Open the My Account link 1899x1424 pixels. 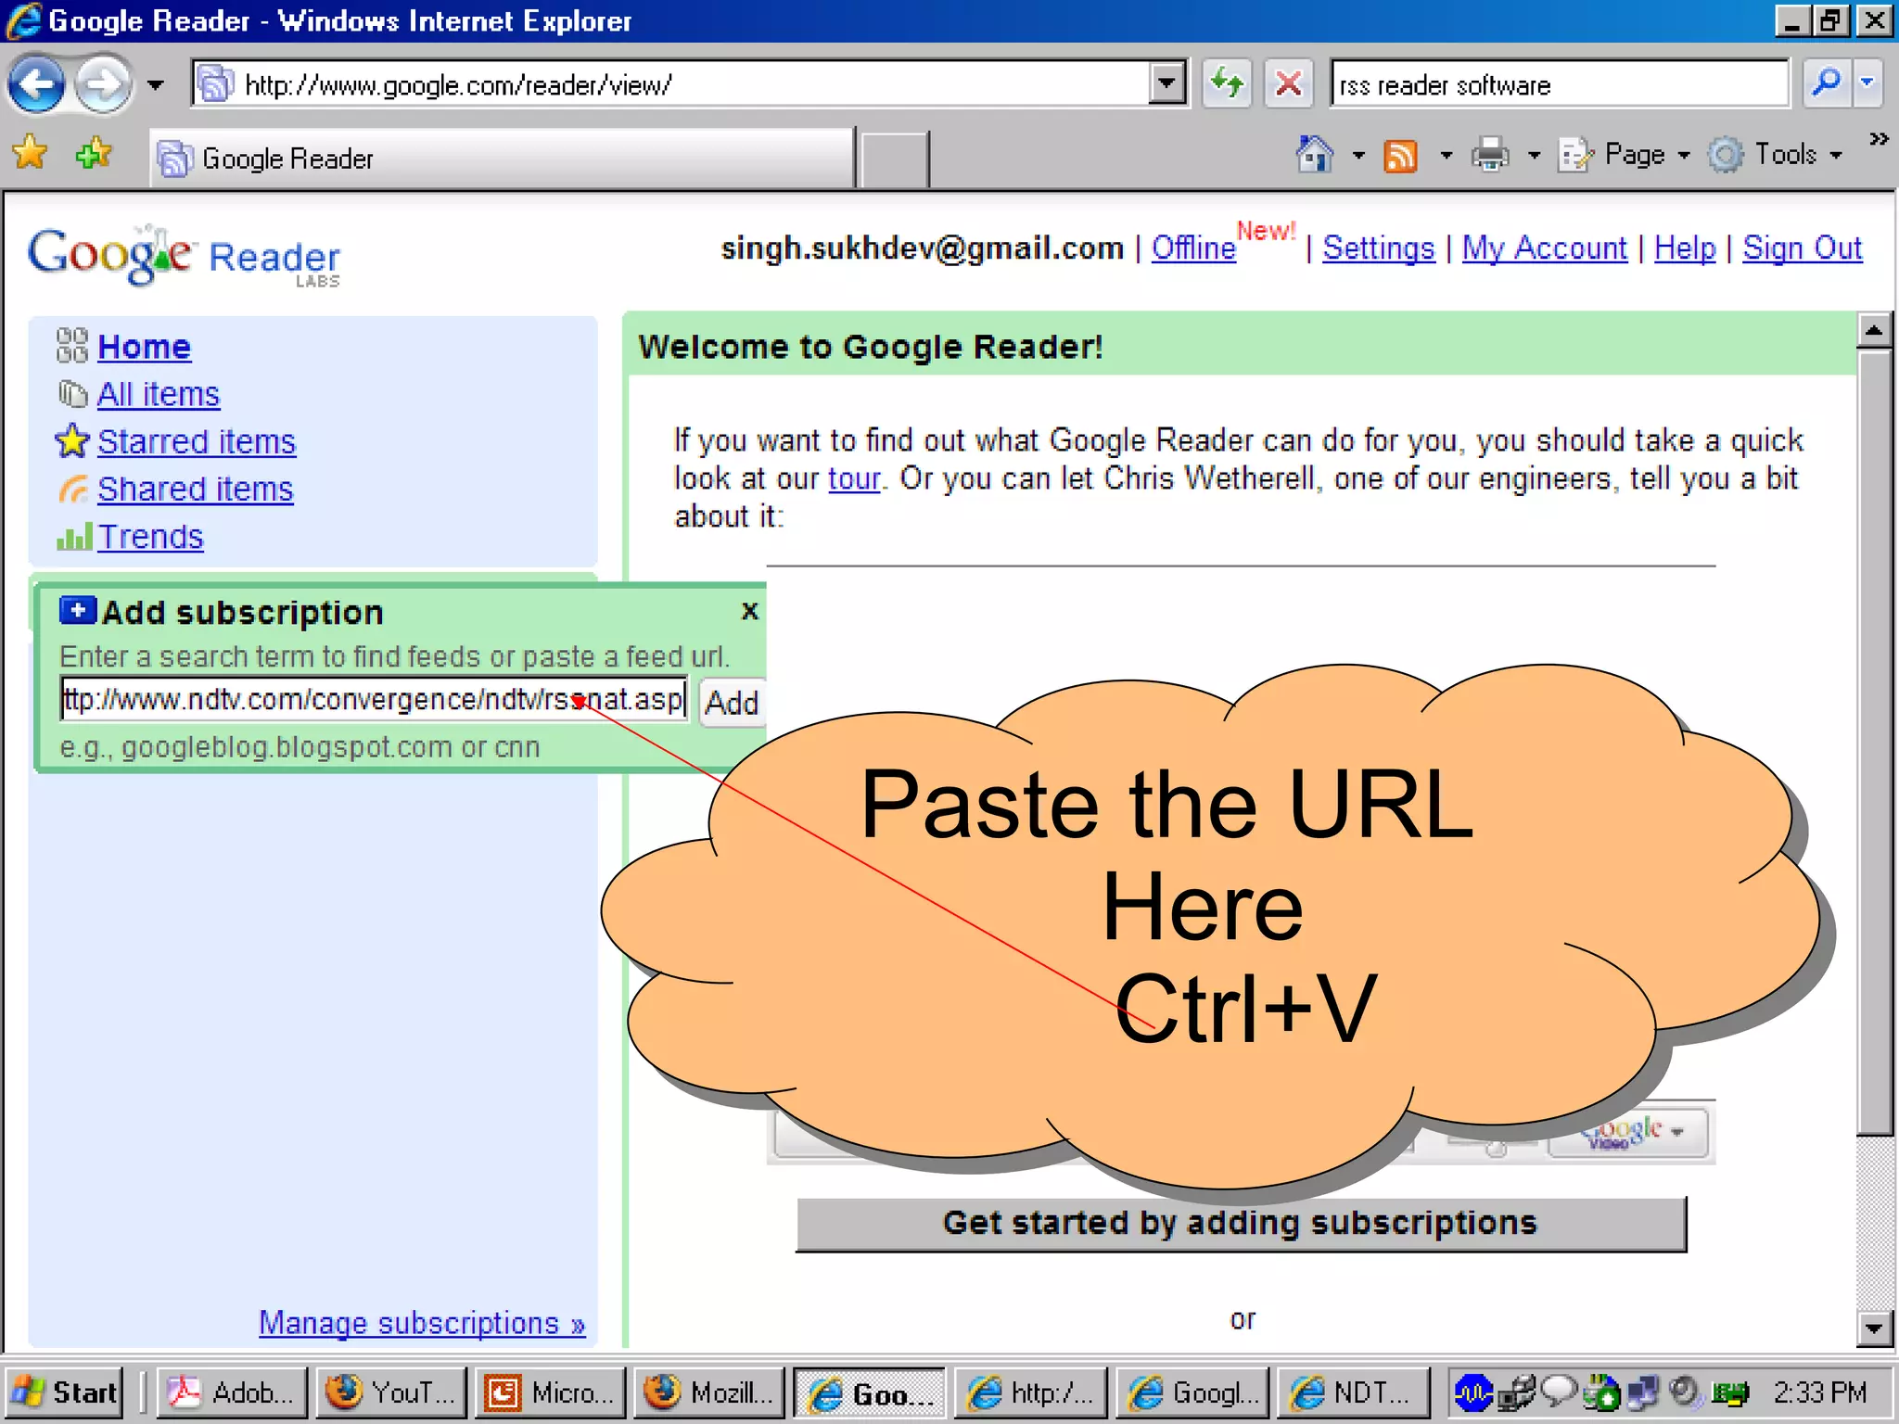(x=1545, y=248)
